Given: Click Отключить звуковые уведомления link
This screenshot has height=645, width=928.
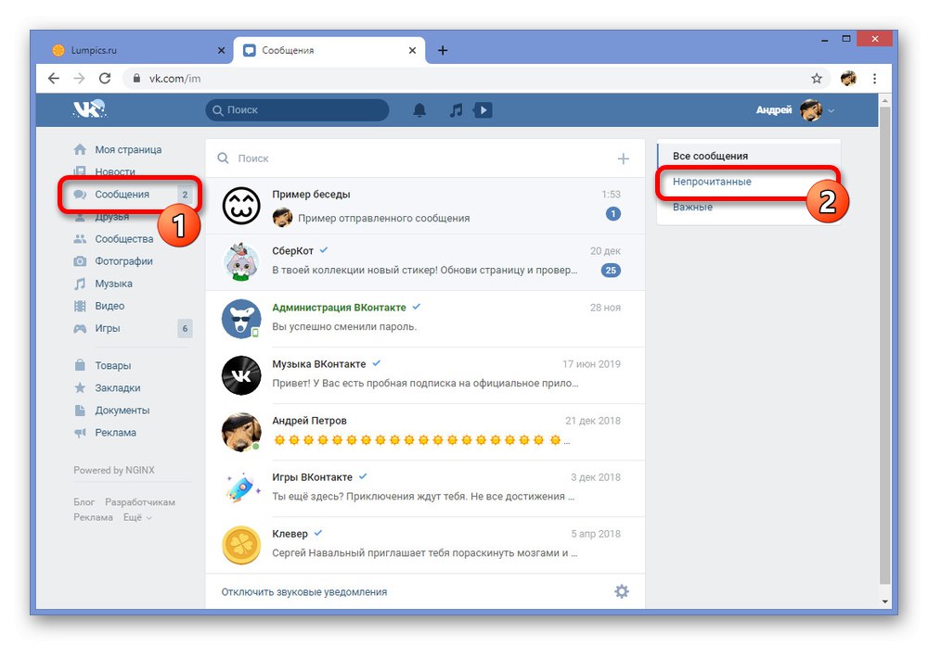Looking at the screenshot, I should (304, 592).
